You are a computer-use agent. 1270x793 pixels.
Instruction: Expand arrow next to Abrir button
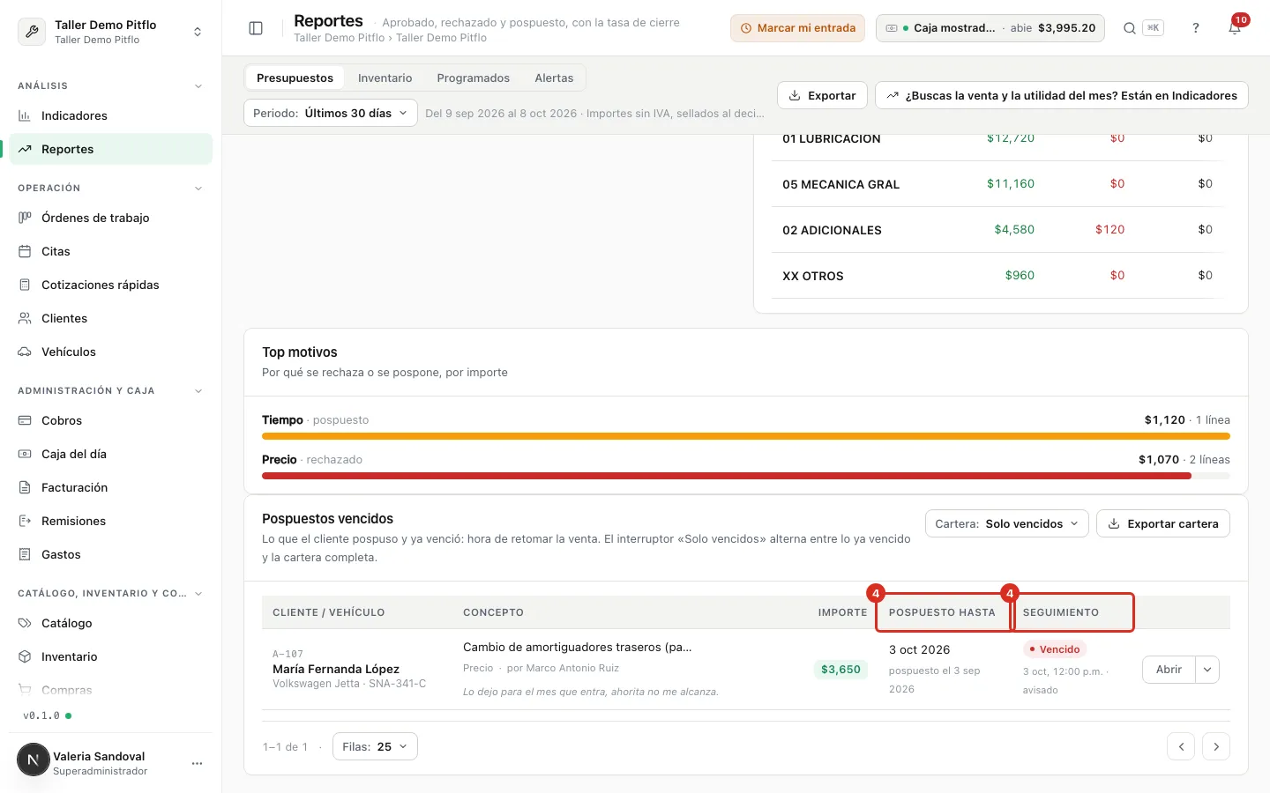(1207, 670)
